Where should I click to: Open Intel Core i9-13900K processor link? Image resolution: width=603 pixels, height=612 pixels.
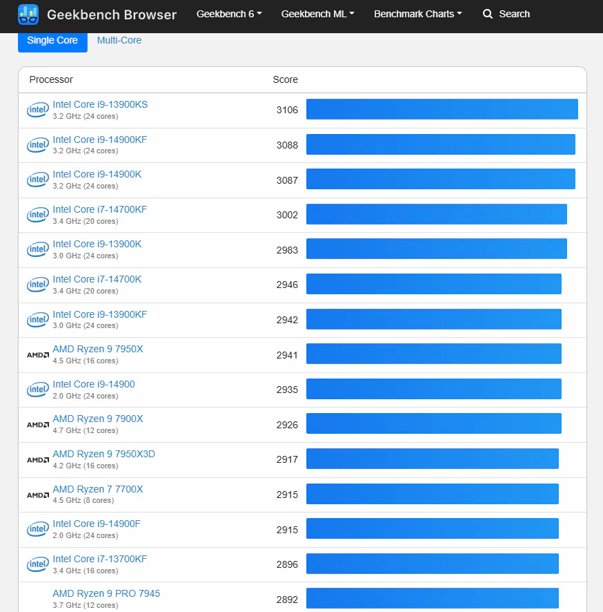pos(97,245)
